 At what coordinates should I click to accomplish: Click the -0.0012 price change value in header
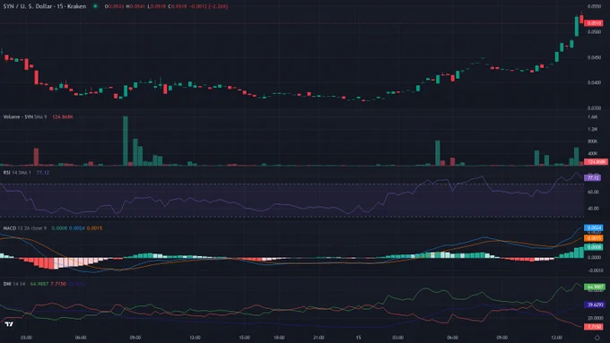[x=198, y=6]
